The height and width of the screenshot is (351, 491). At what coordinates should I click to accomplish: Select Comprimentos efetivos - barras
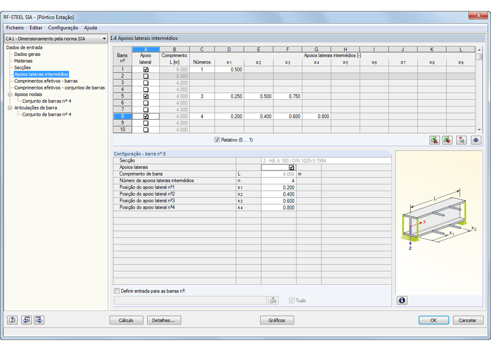click(x=46, y=81)
